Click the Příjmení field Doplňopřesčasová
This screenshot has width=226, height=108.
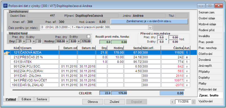click(97, 16)
